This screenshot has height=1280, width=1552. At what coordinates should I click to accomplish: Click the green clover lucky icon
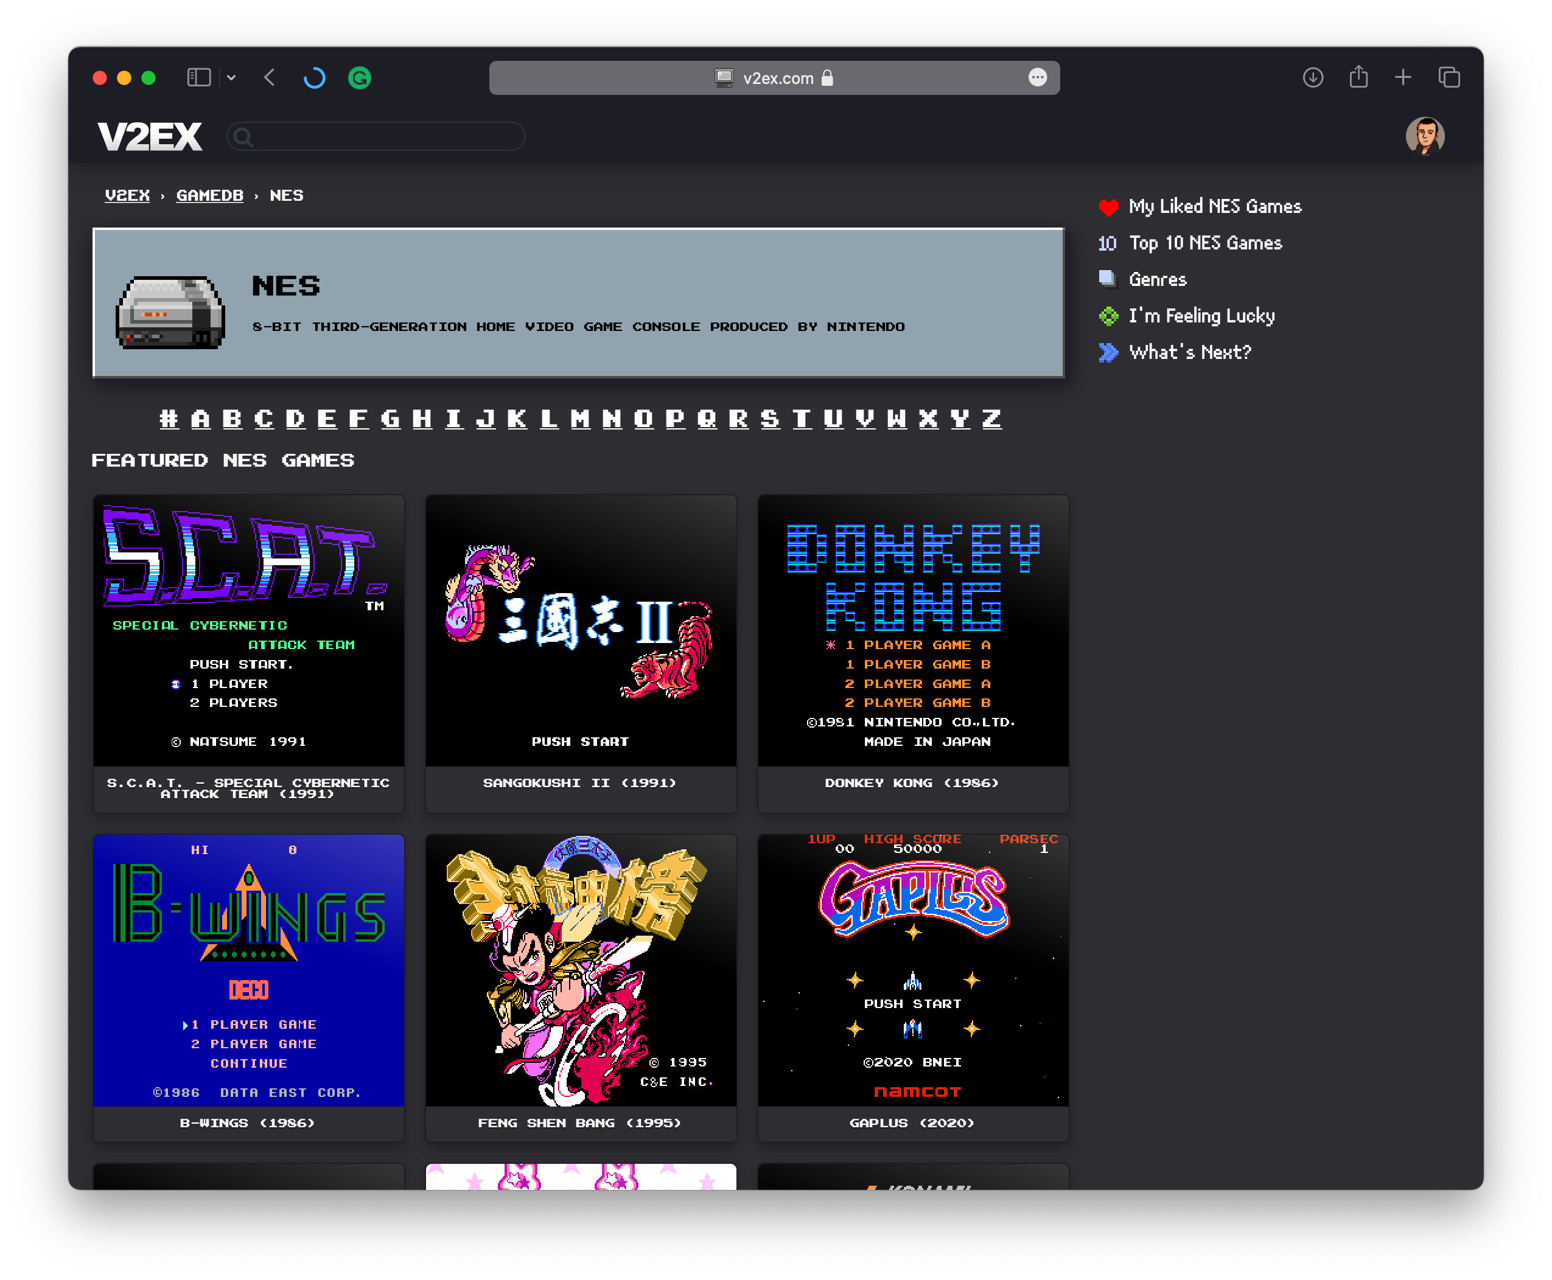pos(1108,316)
